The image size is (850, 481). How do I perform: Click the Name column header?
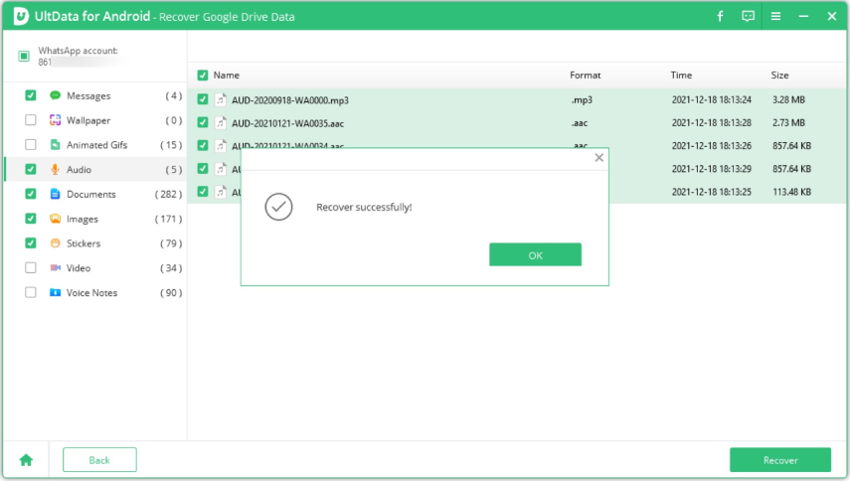coord(226,76)
